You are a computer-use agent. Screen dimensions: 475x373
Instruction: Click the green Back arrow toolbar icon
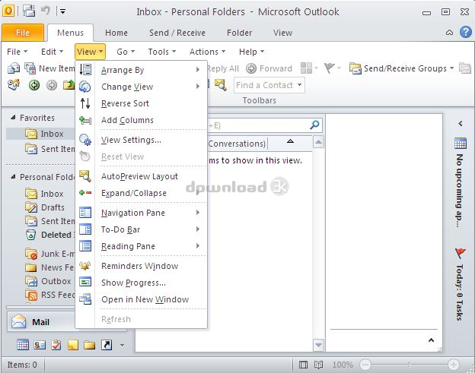click(x=34, y=85)
